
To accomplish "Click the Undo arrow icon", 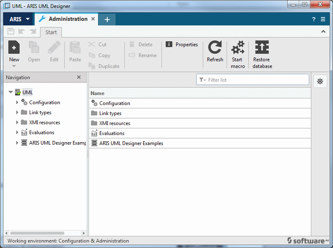I will [x=21, y=31].
